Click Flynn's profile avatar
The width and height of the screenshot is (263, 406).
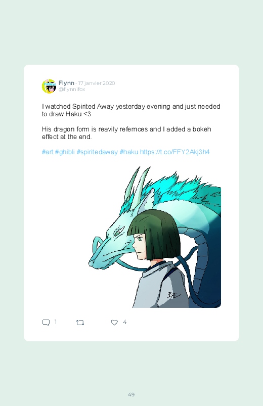[x=49, y=86]
